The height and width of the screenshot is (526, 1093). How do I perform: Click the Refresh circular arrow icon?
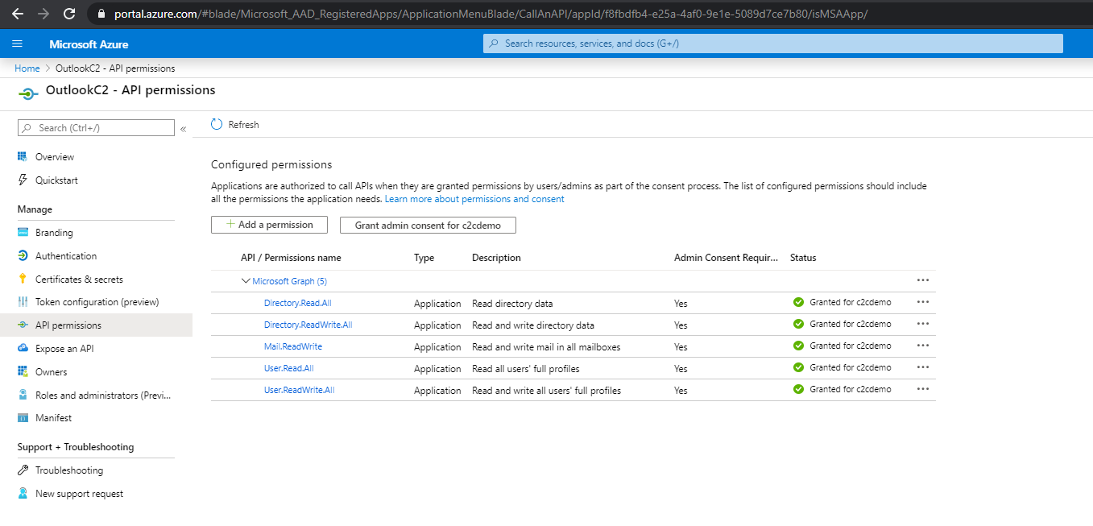point(216,125)
